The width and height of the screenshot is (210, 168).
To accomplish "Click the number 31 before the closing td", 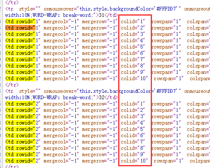I will point(101,15).
